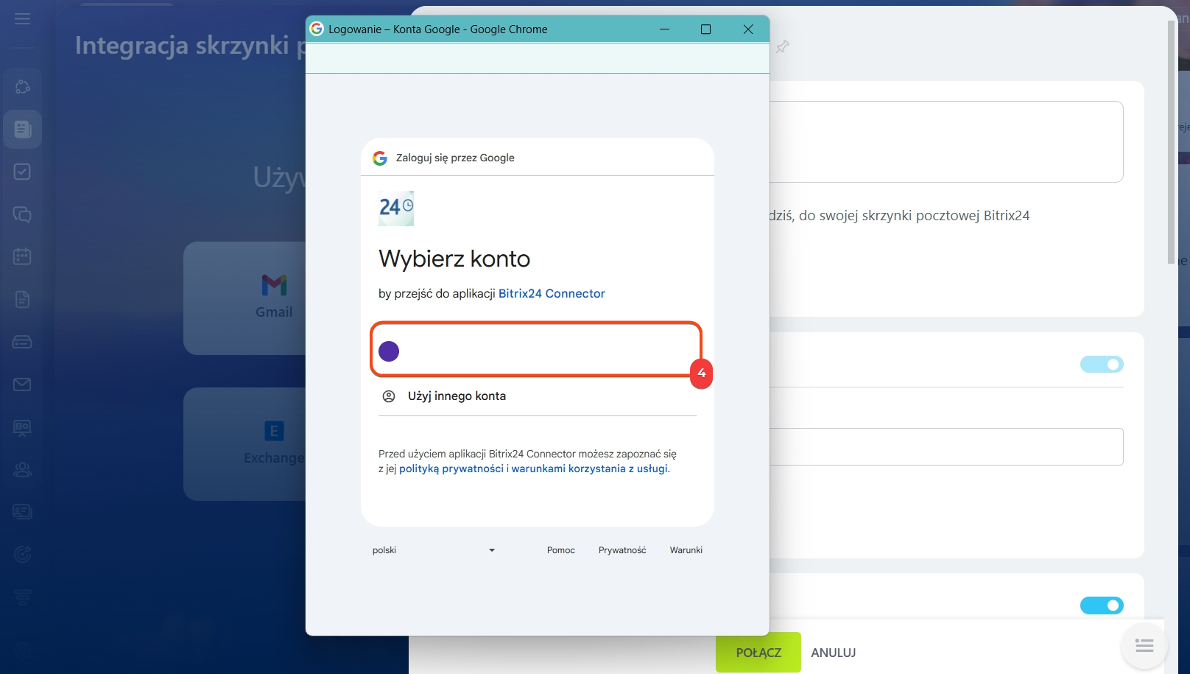Open the Calendar icon in sidebar
The width and height of the screenshot is (1190, 674).
click(x=22, y=256)
